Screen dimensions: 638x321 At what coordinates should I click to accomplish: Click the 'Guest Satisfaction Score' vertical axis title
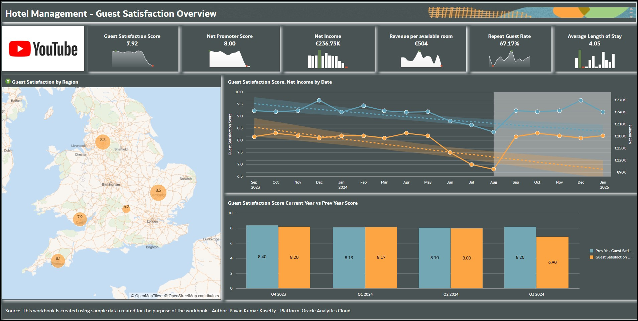point(230,134)
